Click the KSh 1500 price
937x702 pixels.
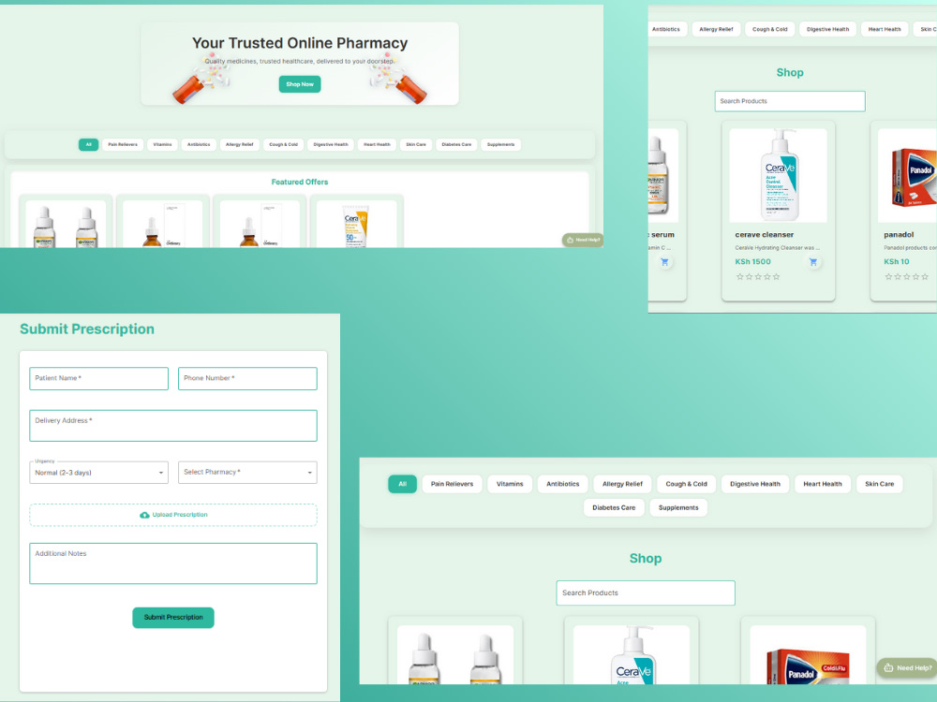(753, 261)
